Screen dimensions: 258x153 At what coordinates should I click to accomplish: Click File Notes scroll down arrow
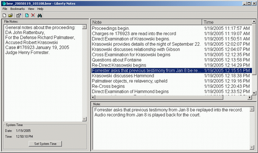click(x=84, y=119)
